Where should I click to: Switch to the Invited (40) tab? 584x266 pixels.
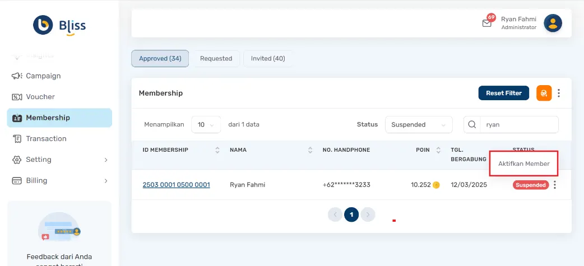pos(267,58)
